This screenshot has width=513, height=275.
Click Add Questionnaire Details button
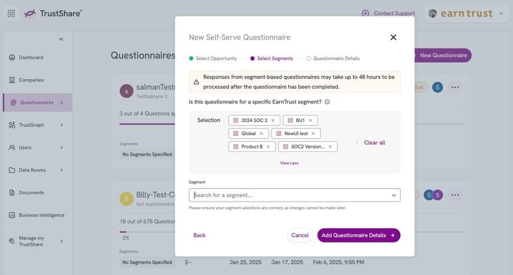tap(359, 236)
